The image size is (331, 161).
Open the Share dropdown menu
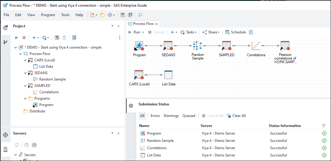(x=211, y=32)
